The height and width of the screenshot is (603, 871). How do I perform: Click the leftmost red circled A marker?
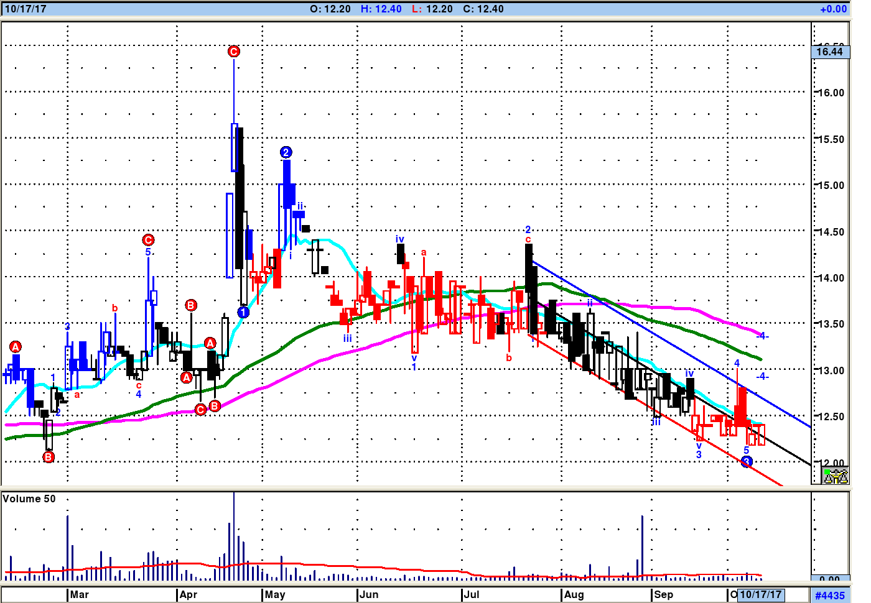click(16, 347)
